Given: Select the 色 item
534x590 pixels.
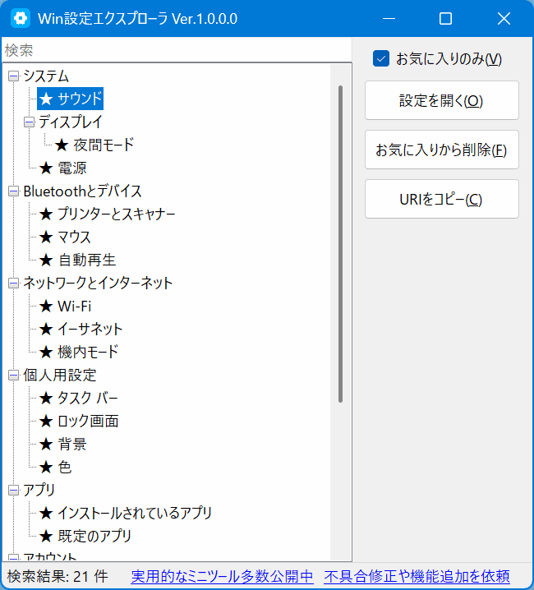Looking at the screenshot, I should 55,468.
